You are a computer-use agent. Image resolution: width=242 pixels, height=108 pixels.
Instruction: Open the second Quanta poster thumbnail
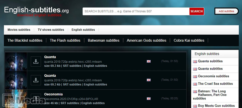coord(16,80)
